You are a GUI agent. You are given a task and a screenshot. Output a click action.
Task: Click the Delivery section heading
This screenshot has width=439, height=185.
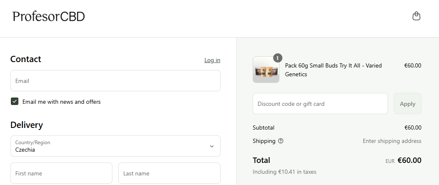click(27, 125)
